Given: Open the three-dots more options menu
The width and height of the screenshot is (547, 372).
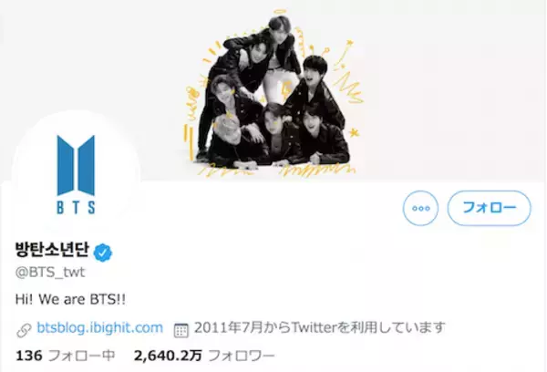Looking at the screenshot, I should (x=420, y=208).
